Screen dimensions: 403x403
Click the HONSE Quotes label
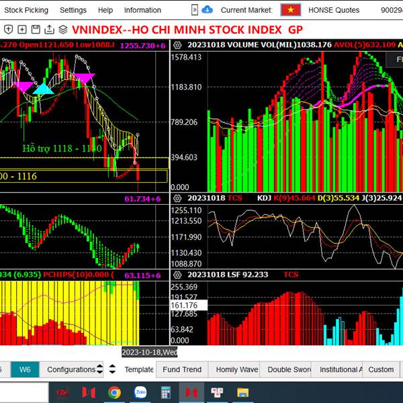pyautogui.click(x=334, y=10)
